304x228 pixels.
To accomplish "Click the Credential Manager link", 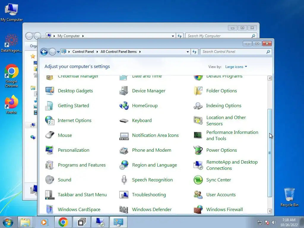I will coord(78,76).
